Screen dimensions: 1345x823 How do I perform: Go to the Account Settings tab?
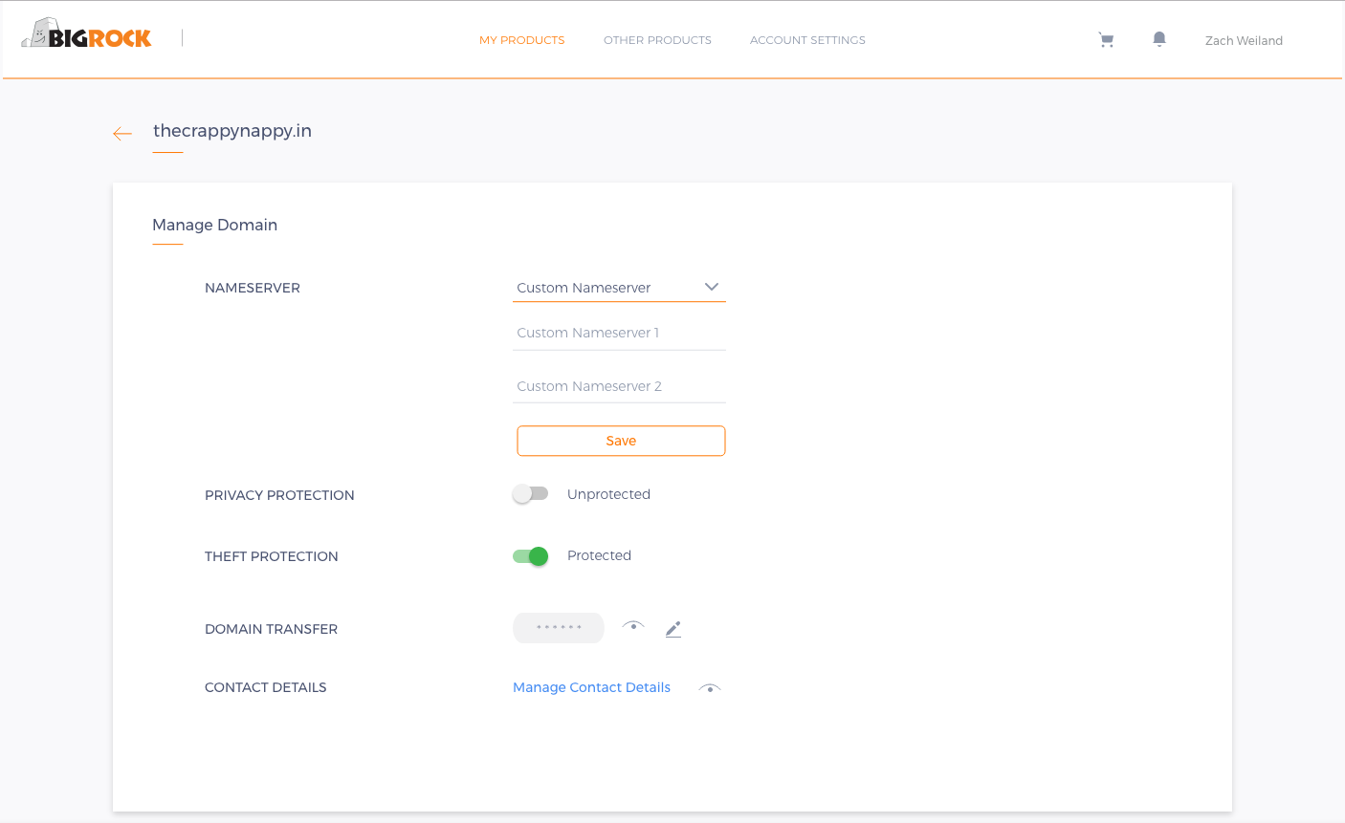click(x=807, y=40)
